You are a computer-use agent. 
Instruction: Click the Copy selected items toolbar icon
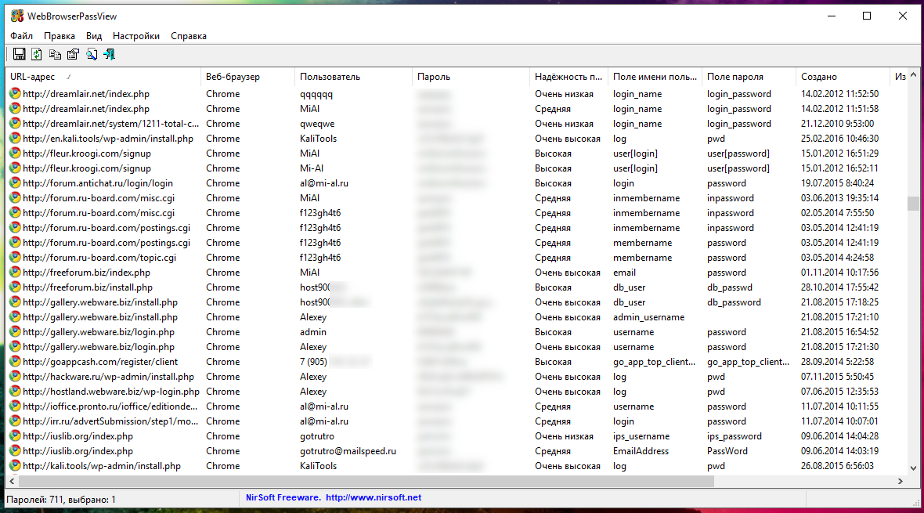[55, 54]
